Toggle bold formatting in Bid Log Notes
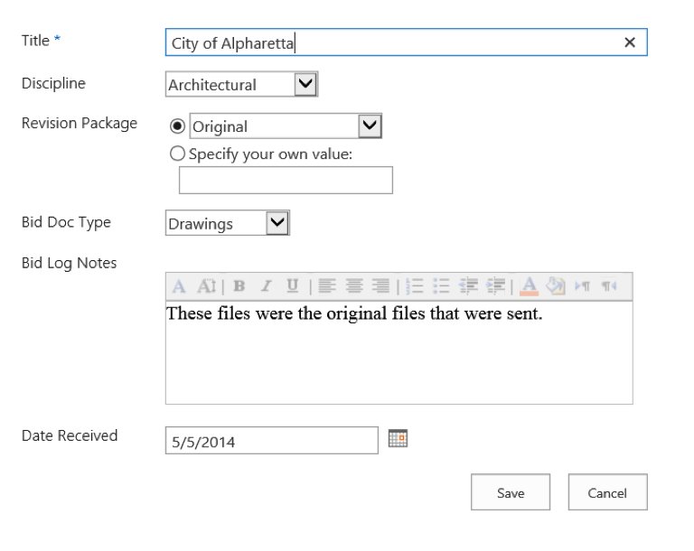This screenshot has width=694, height=551. [239, 286]
